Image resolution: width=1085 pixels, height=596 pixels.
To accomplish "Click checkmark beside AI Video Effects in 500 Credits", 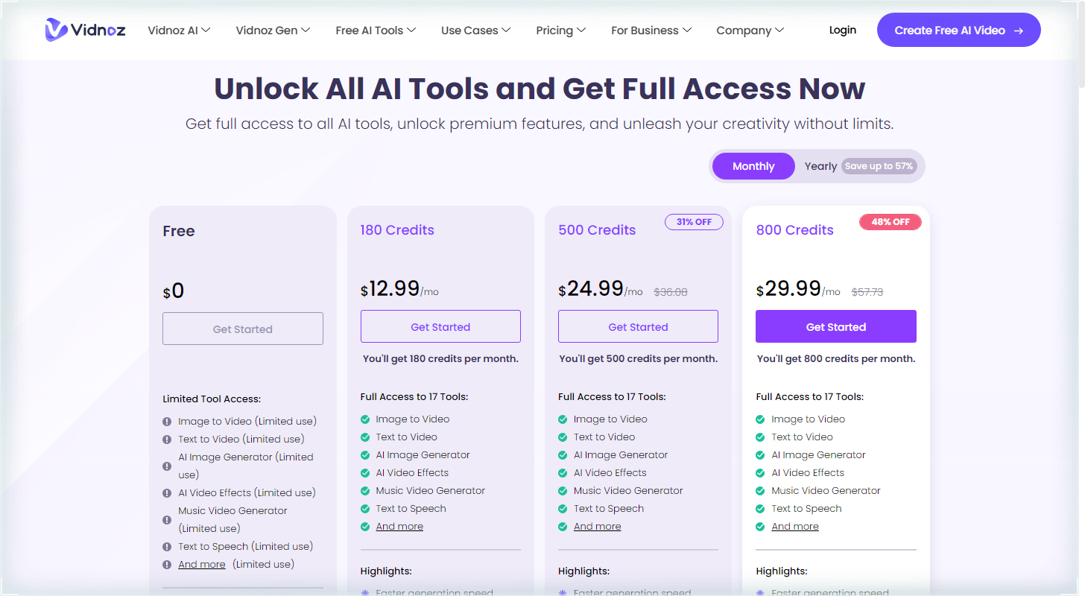I will coord(563,473).
